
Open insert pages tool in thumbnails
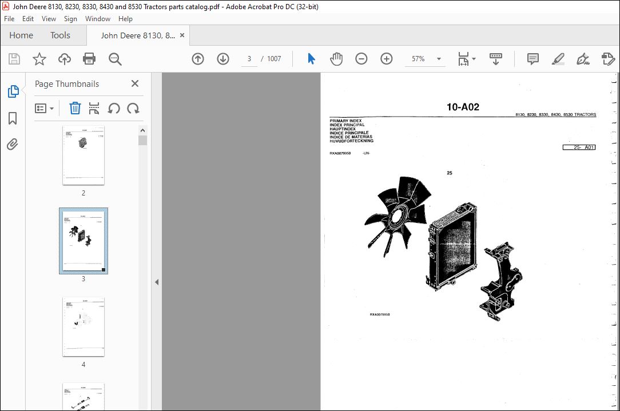pos(94,108)
